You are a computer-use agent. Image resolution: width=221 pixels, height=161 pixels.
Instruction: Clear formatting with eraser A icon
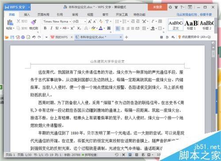[101, 21]
